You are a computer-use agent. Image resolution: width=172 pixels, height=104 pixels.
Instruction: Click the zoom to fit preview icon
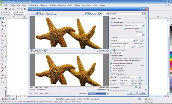pos(48,13)
